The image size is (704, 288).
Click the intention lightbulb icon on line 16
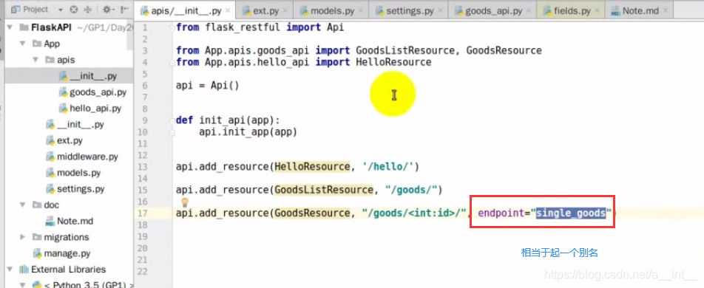click(184, 203)
